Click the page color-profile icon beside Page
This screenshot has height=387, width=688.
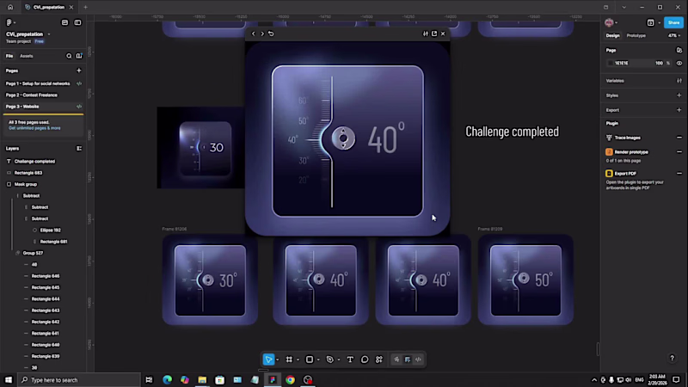click(x=679, y=51)
